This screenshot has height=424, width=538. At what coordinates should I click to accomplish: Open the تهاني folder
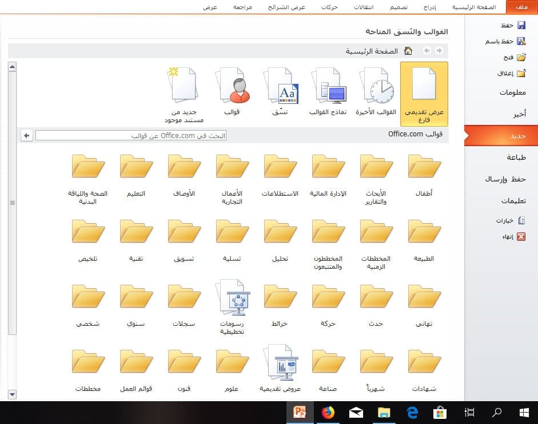pyautogui.click(x=424, y=305)
